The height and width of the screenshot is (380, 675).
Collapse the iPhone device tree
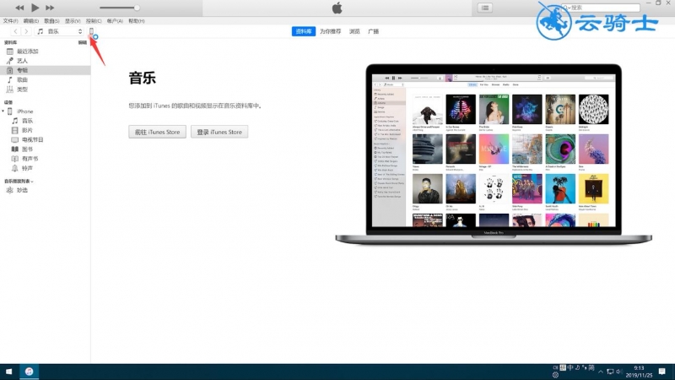(x=3, y=111)
